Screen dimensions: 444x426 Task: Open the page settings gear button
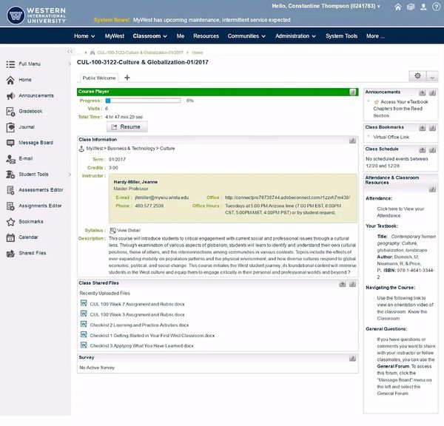[419, 76]
